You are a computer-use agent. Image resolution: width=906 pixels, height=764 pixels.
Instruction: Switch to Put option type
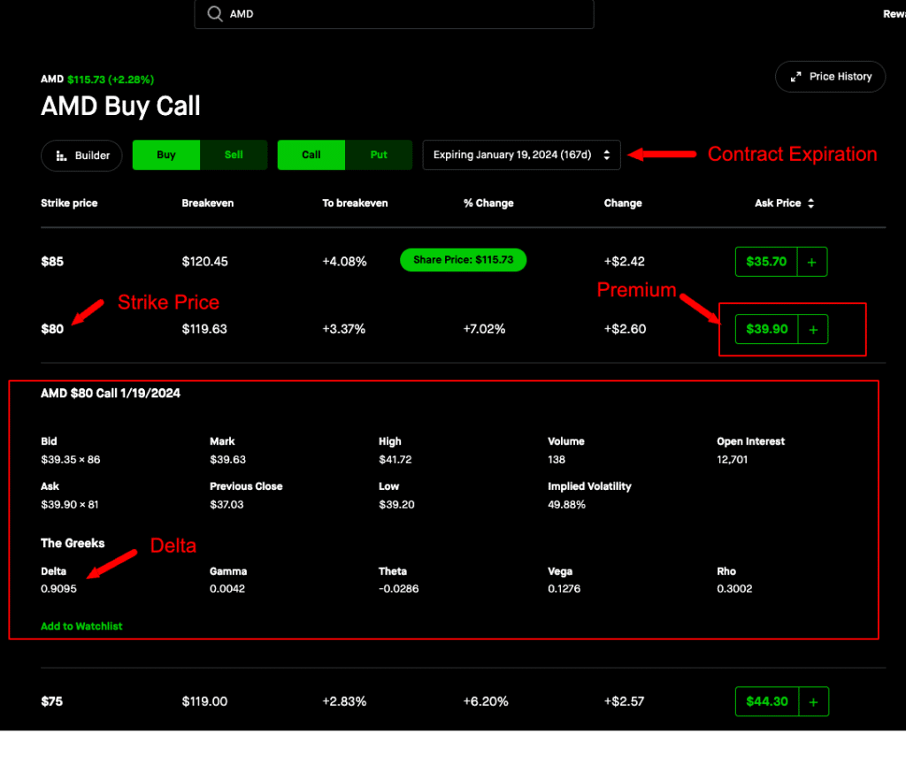point(379,155)
